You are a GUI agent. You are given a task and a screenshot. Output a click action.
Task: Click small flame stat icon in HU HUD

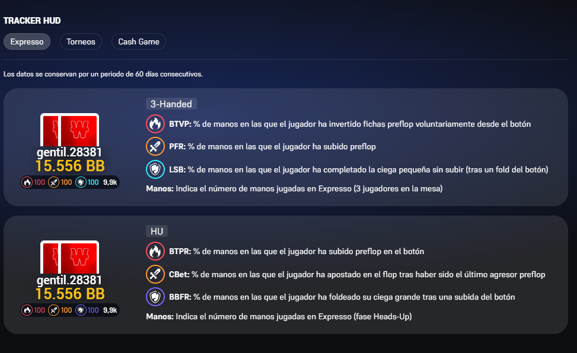click(27, 310)
